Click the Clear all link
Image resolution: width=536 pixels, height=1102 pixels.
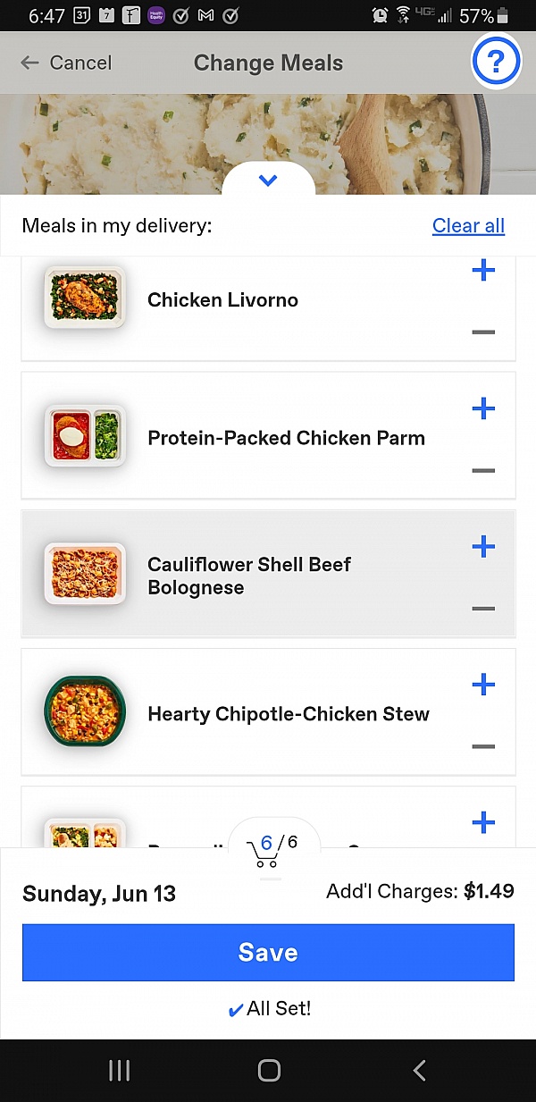468,226
